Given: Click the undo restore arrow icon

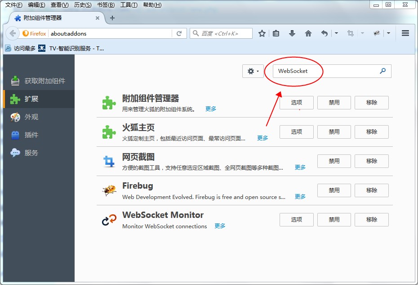Looking at the screenshot, I should click(x=324, y=33).
